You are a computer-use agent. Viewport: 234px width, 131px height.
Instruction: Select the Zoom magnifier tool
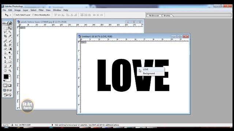pos(10,70)
